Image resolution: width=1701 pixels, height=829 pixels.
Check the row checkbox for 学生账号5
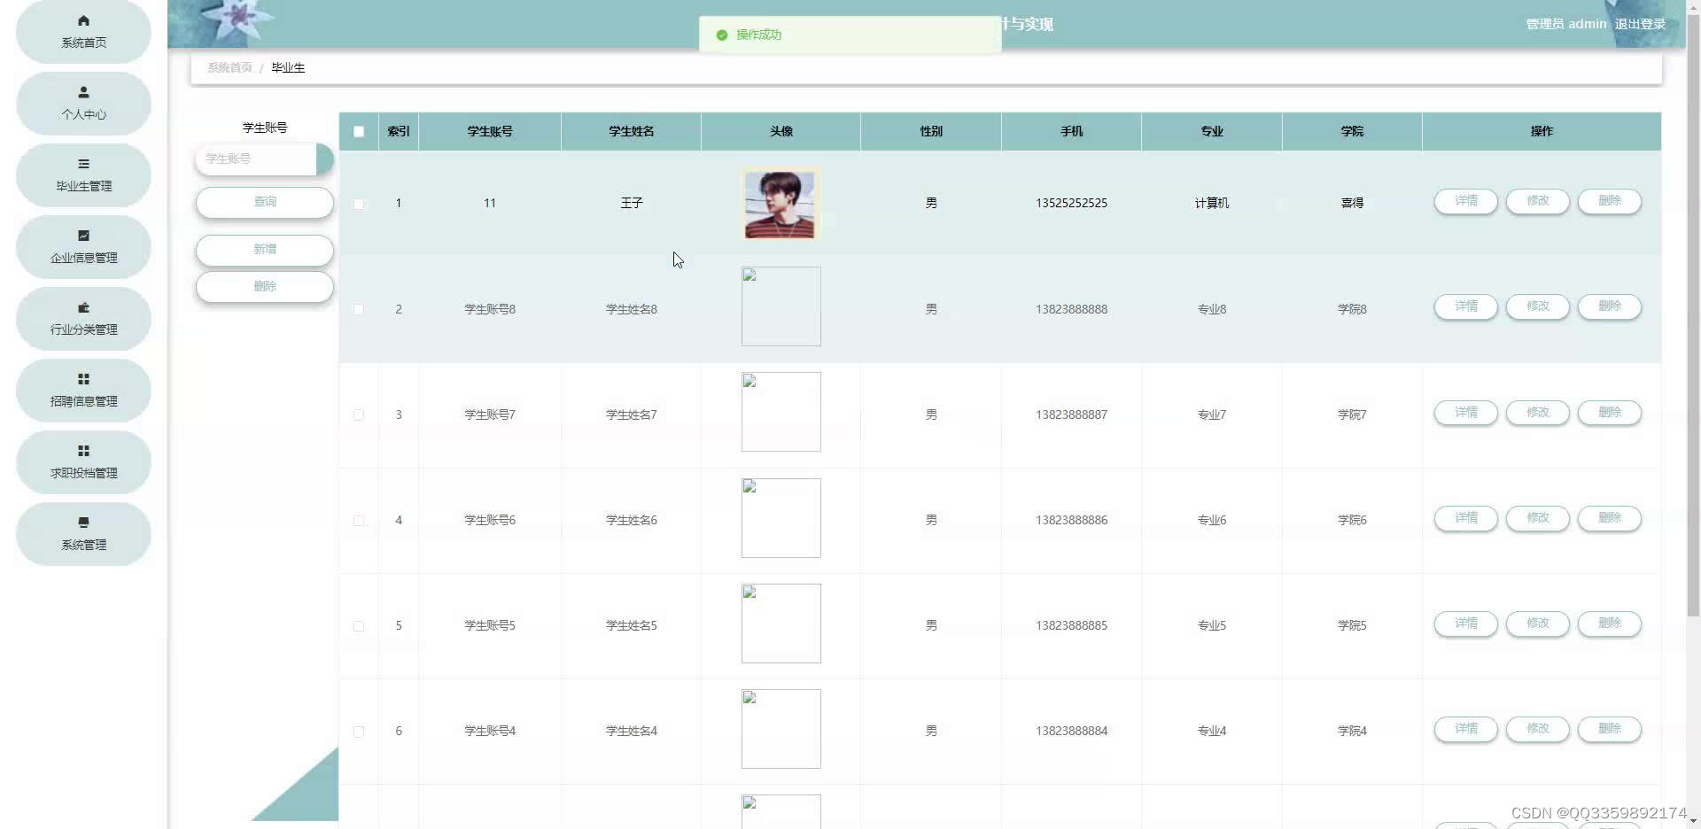pyautogui.click(x=359, y=626)
